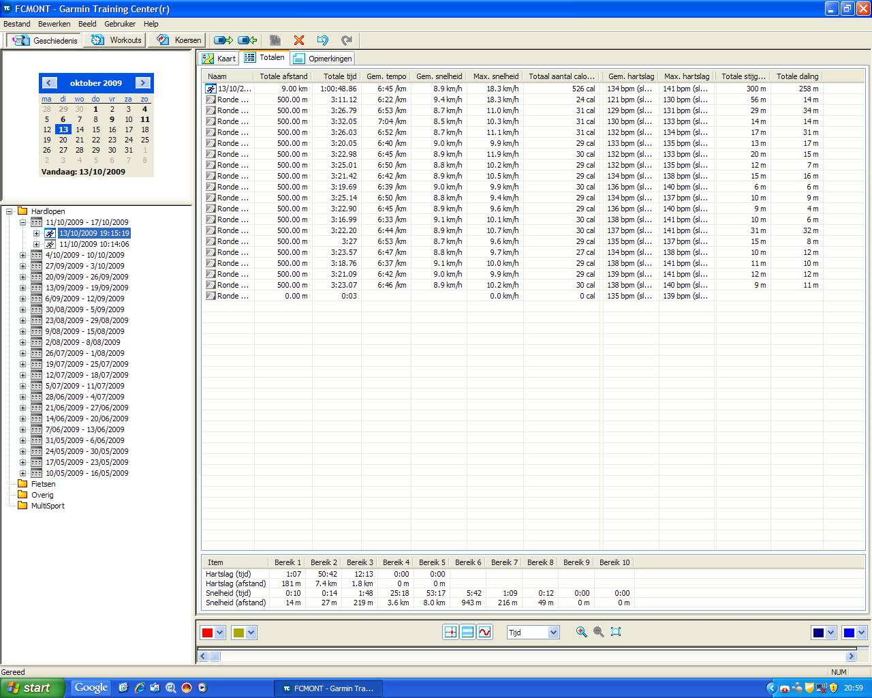Open the Beeld menu
Image resolution: width=872 pixels, height=698 pixels.
[x=87, y=24]
